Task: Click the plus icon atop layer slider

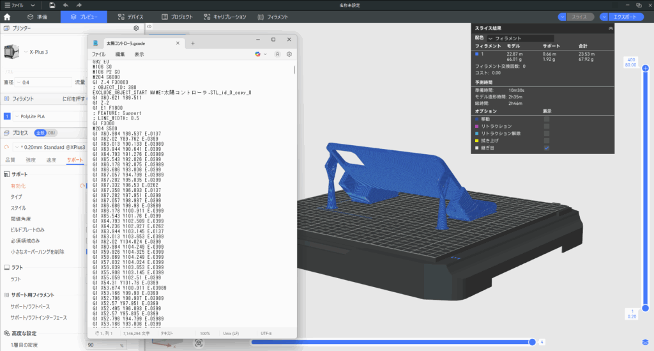Action: pyautogui.click(x=646, y=68)
